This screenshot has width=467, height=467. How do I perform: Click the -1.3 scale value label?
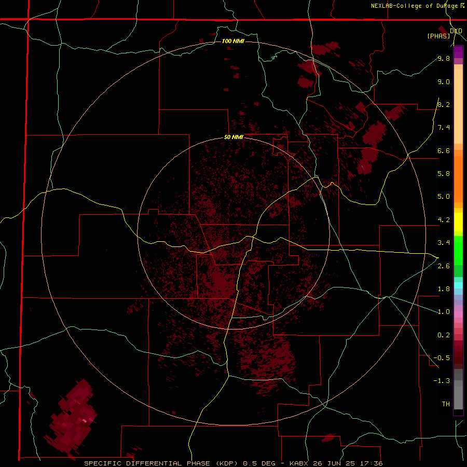pos(442,381)
